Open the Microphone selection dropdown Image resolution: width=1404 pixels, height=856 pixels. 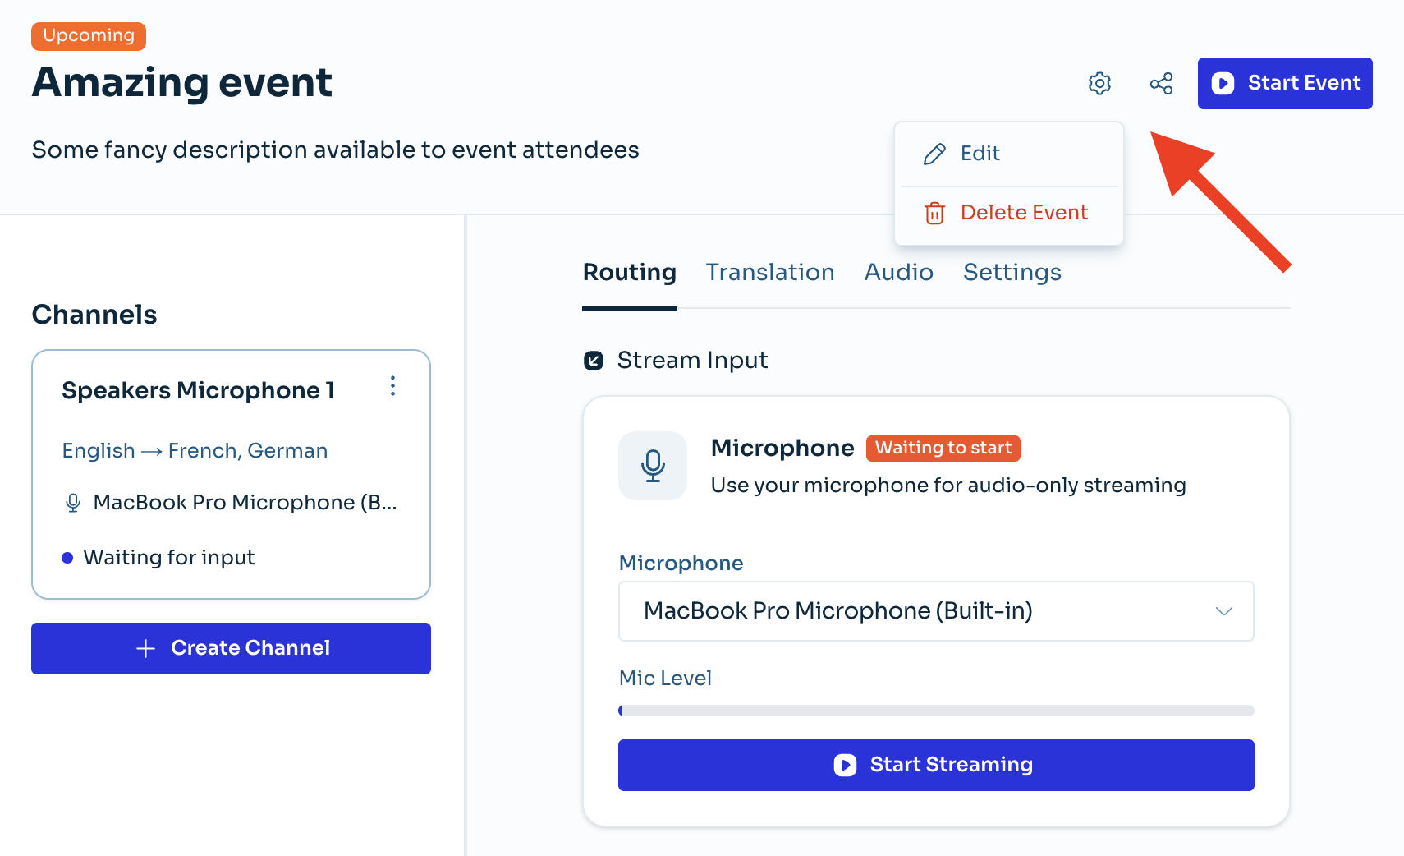tap(935, 611)
